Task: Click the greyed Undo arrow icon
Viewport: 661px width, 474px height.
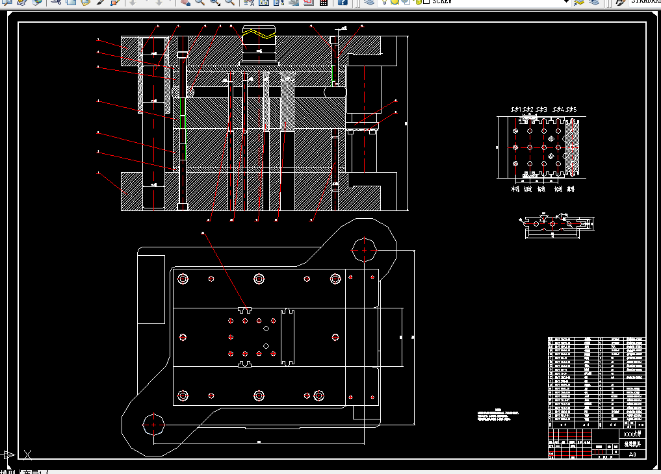Action: click(x=133, y=2)
